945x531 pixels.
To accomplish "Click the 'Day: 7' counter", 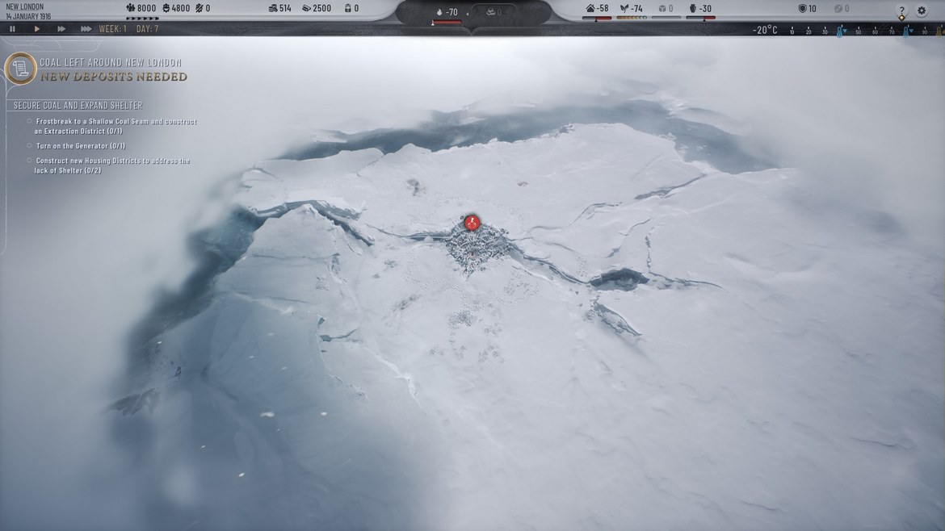I will [x=148, y=28].
